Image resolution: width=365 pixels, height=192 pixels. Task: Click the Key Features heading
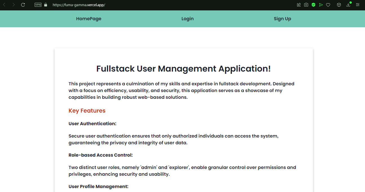point(87,111)
